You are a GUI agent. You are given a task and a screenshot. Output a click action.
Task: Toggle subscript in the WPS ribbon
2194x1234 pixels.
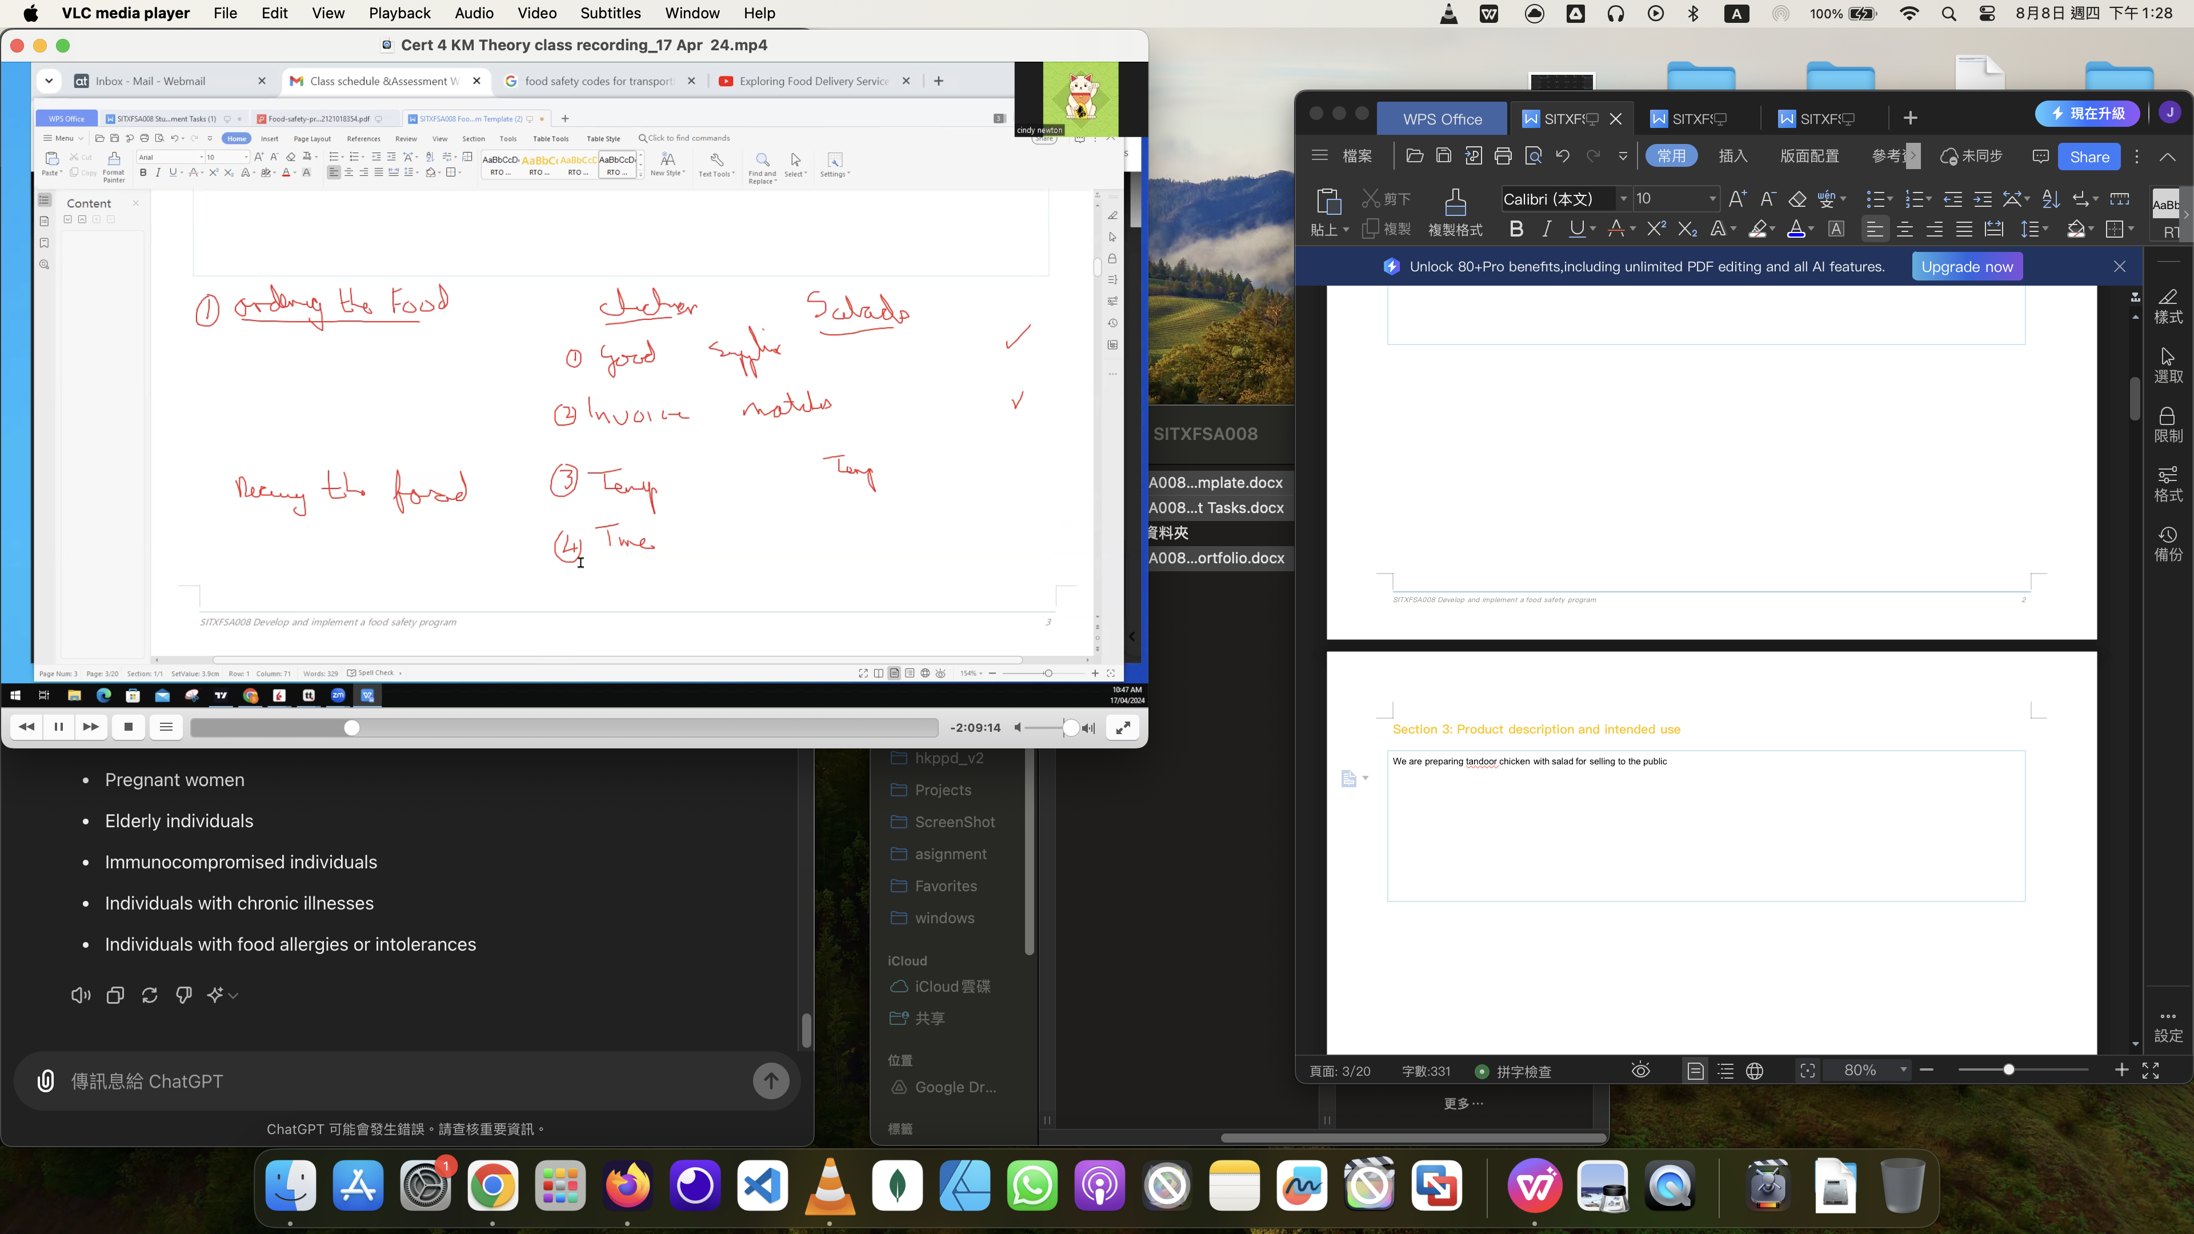(x=1687, y=229)
